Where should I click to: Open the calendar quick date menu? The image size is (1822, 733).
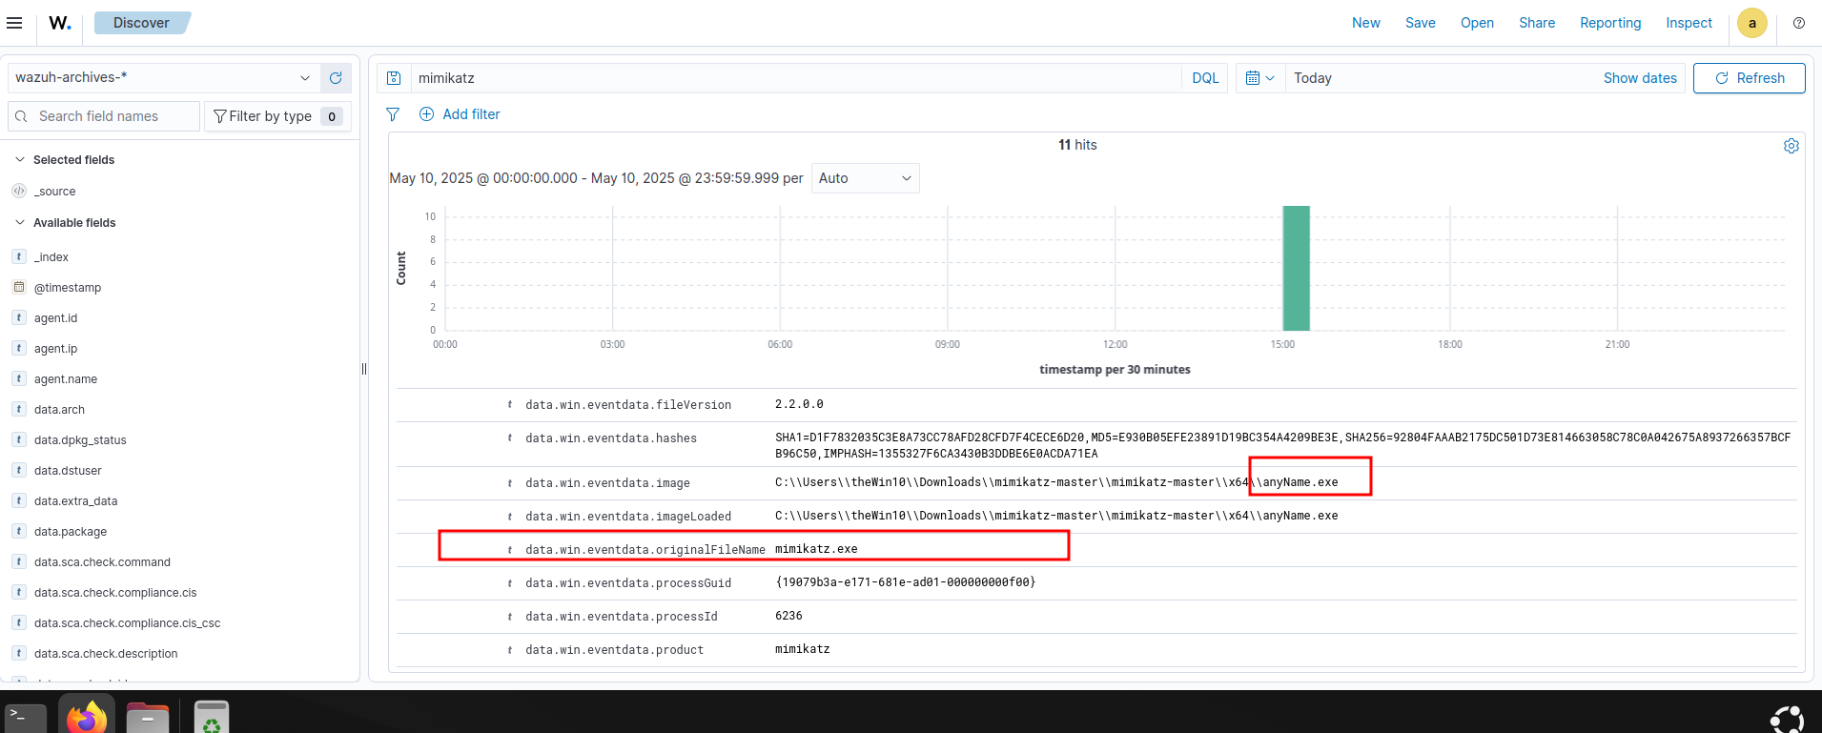1259,78
